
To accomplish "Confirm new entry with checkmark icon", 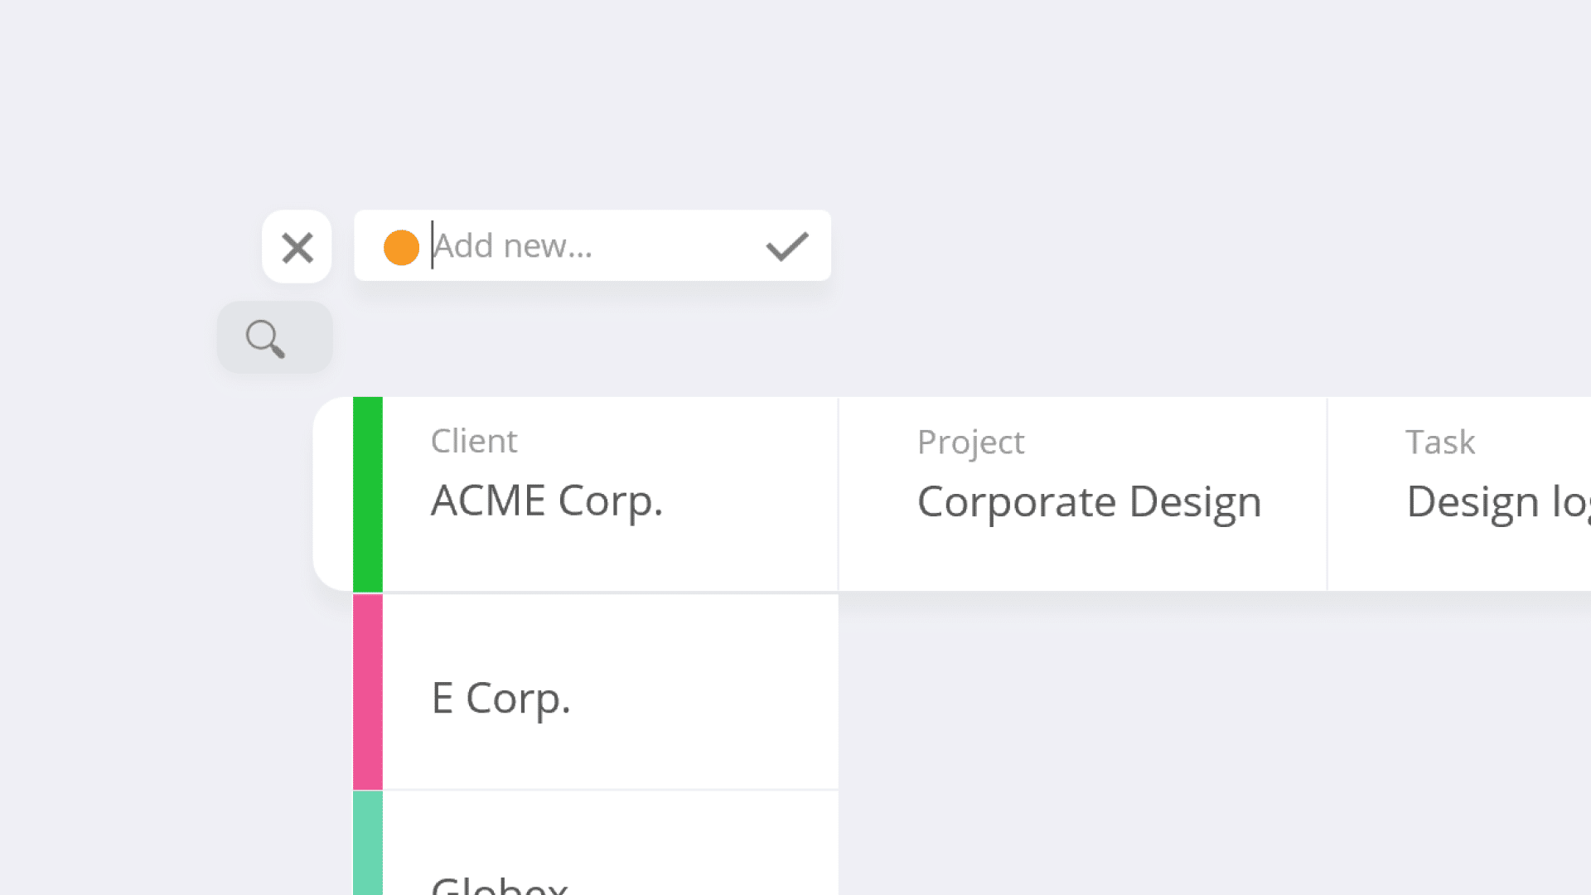I will 786,246.
